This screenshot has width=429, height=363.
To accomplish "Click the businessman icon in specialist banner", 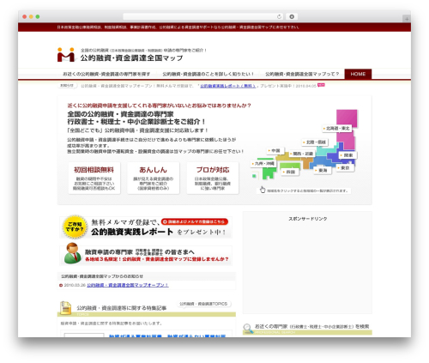I will [72, 253].
